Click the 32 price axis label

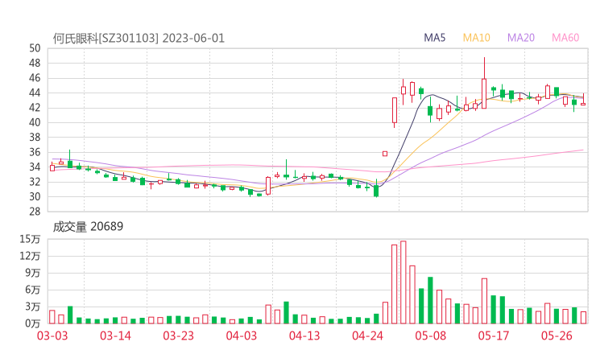pos(35,182)
